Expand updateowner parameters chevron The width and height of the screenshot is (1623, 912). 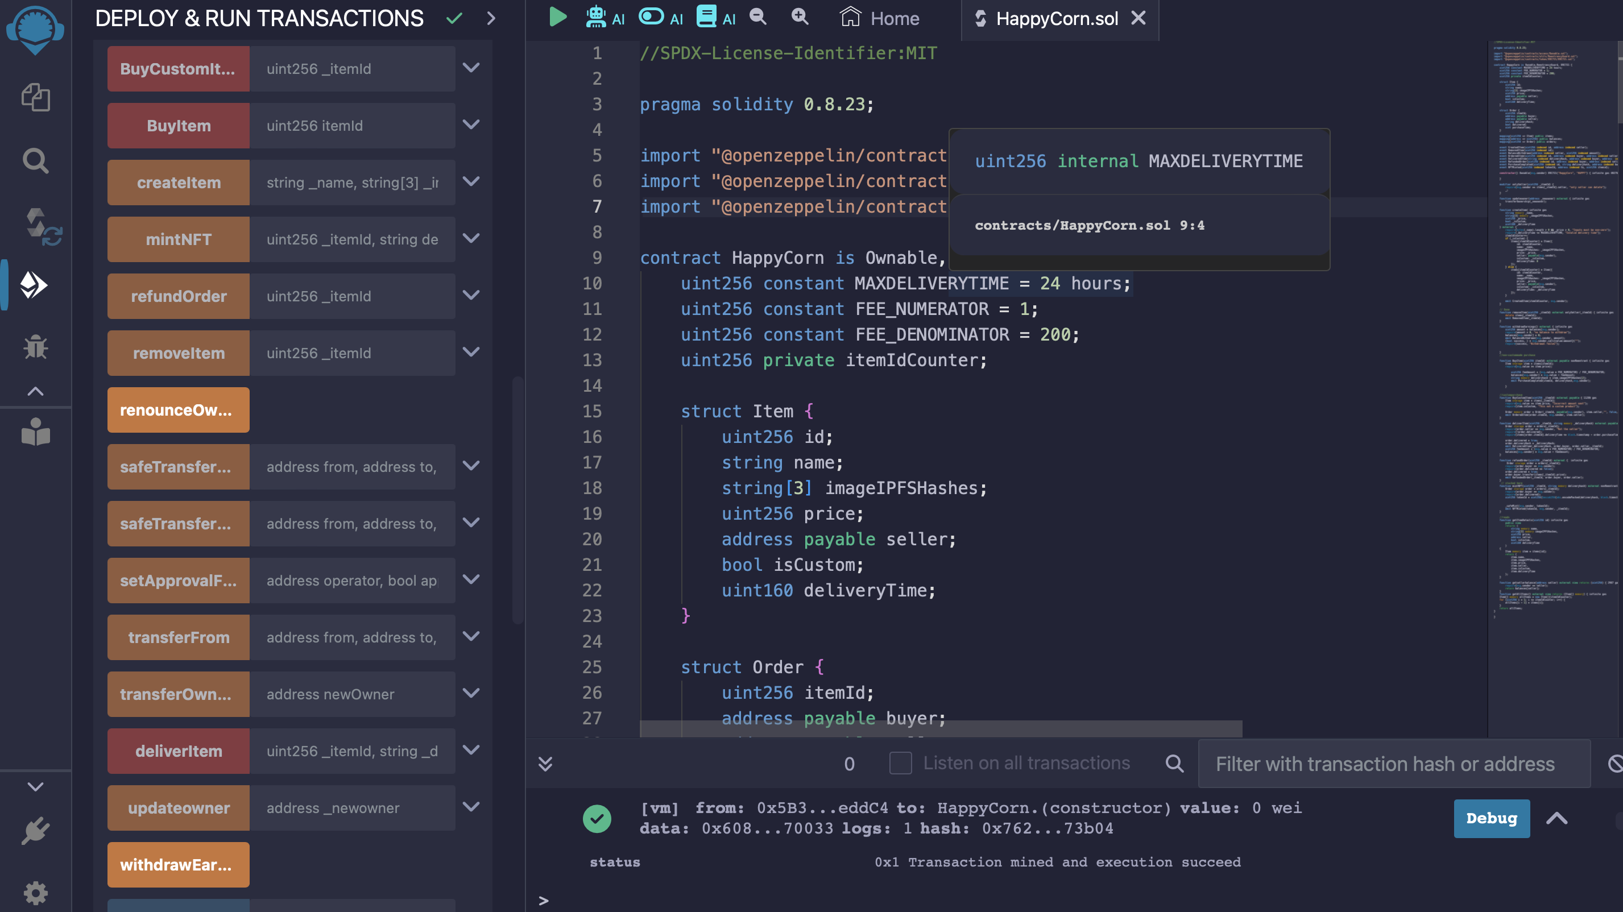point(471,807)
